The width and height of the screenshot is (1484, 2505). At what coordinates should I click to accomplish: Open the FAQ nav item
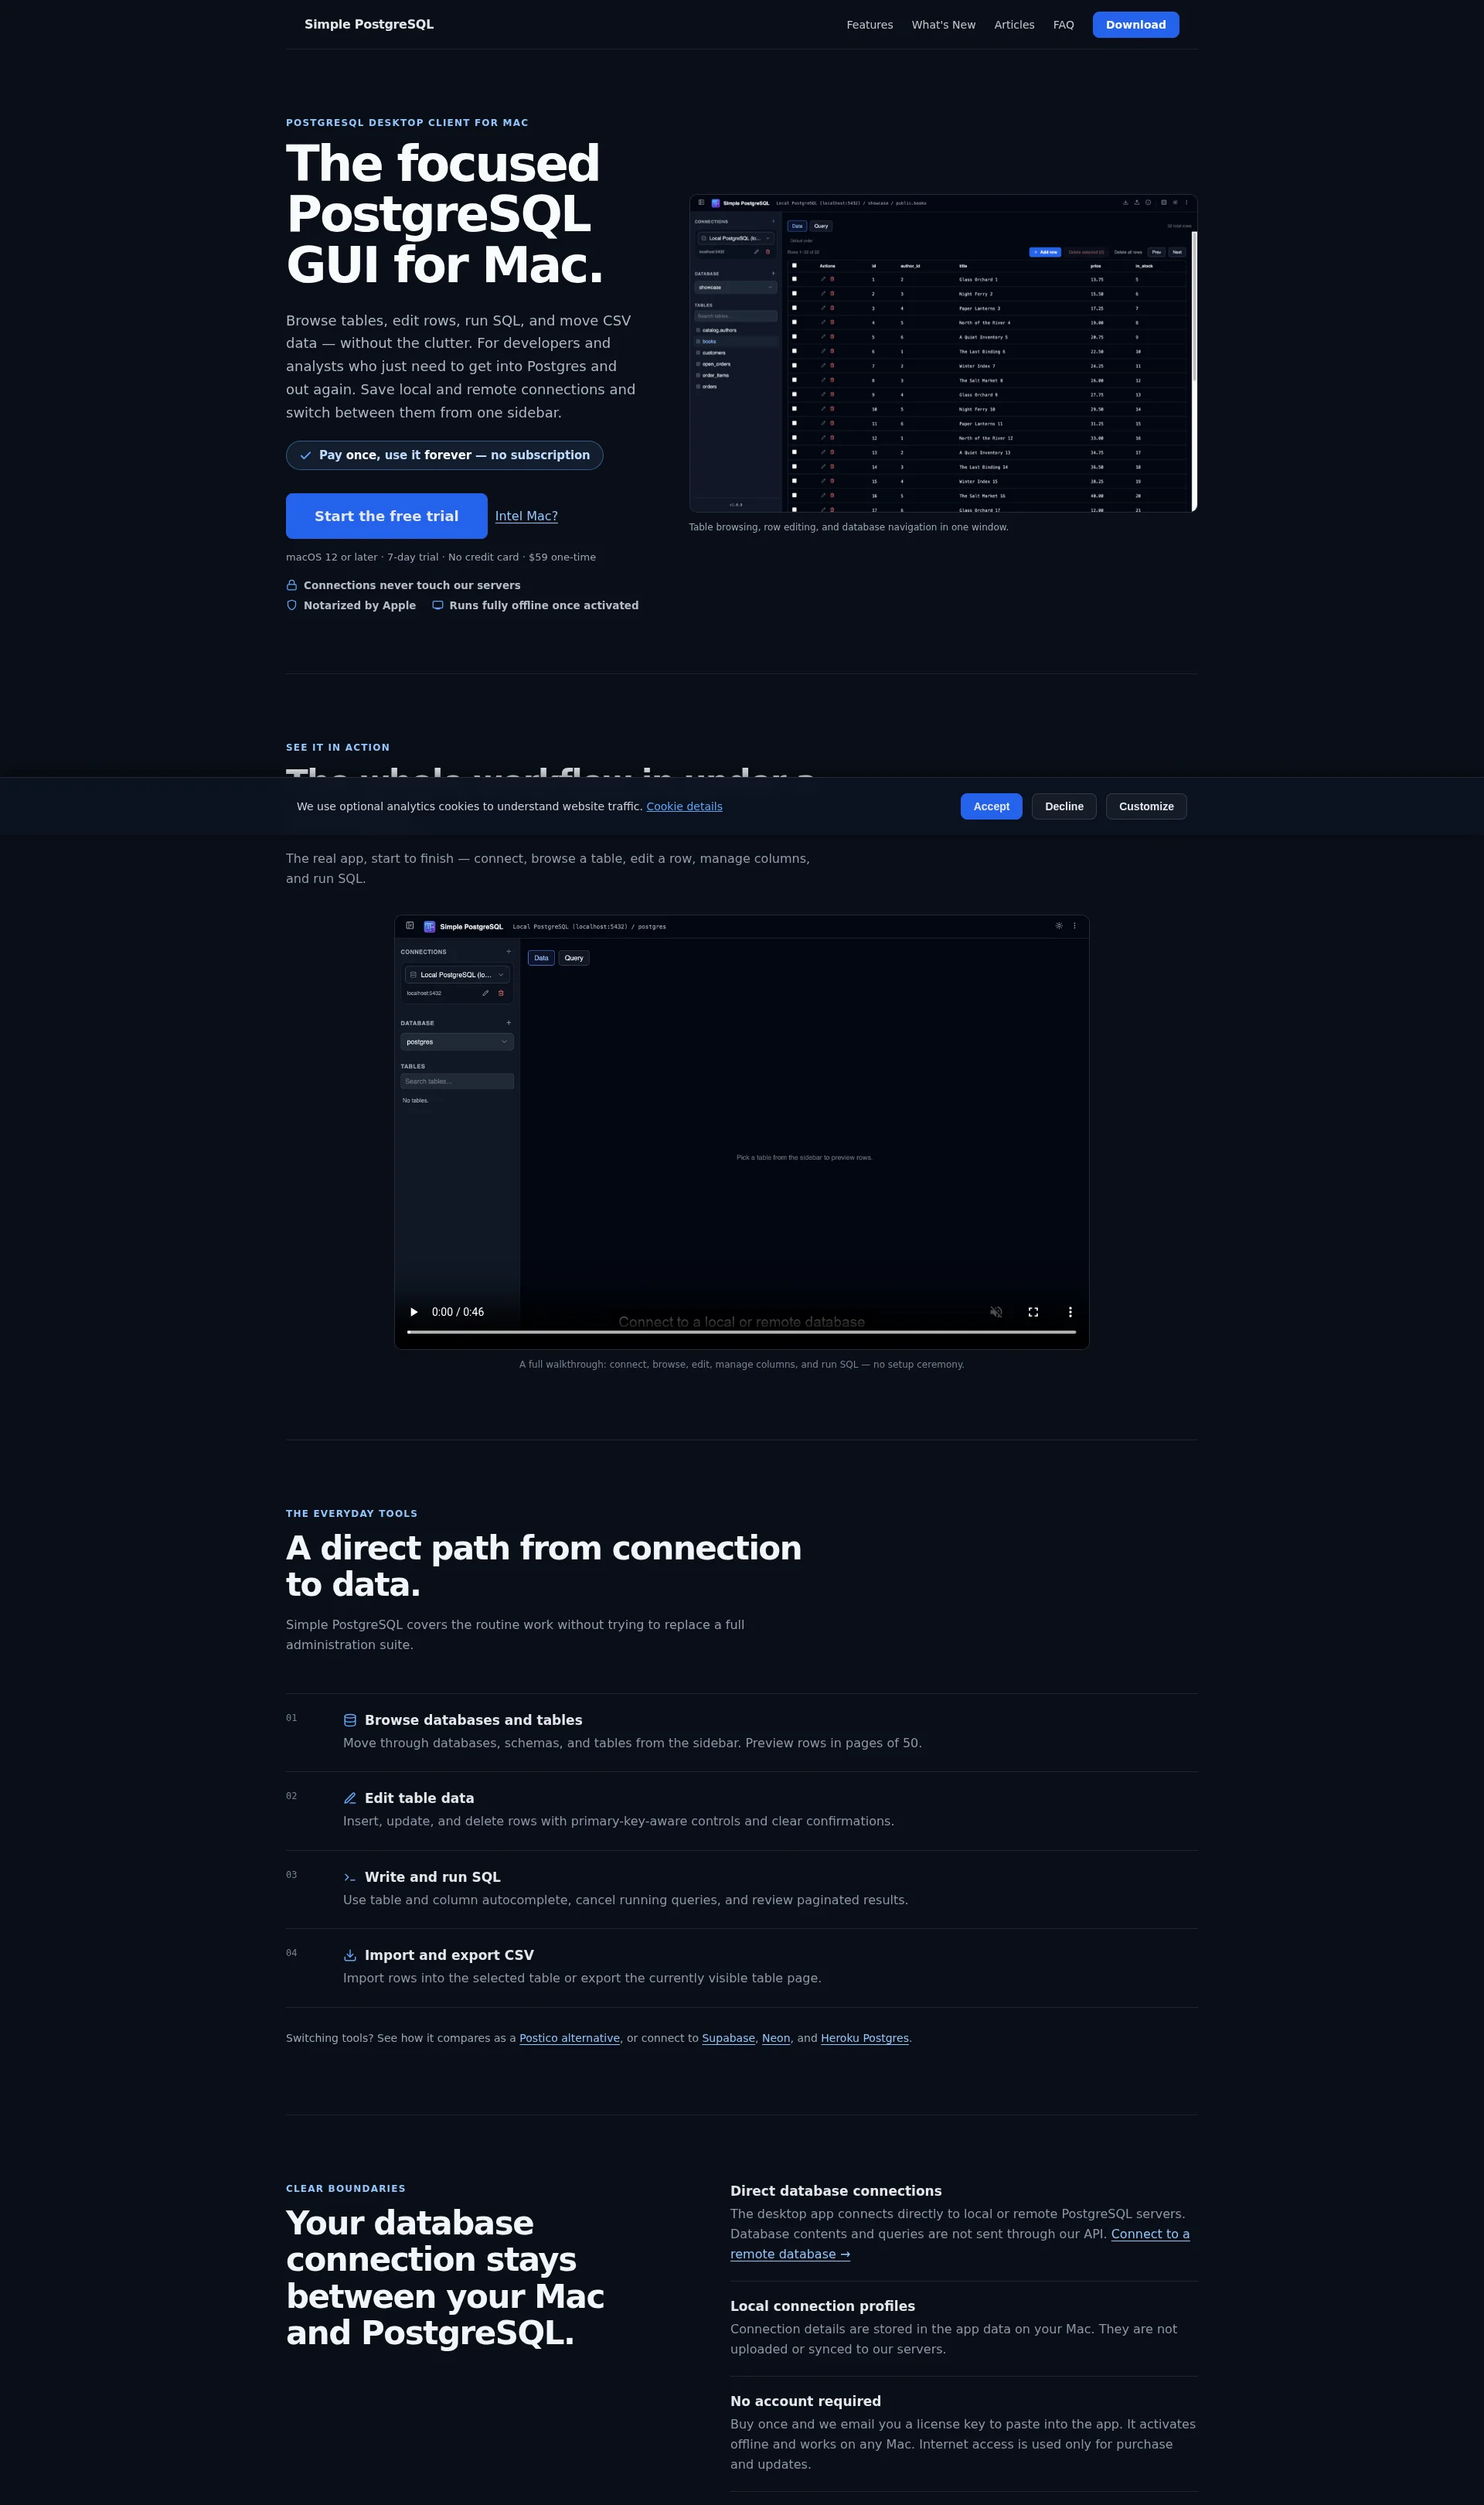[1063, 25]
